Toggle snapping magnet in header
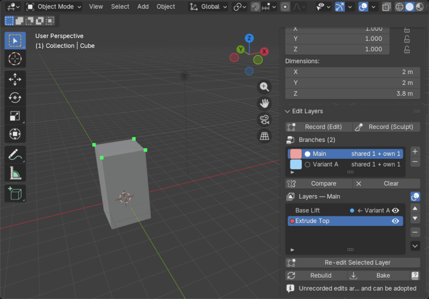 255,7
